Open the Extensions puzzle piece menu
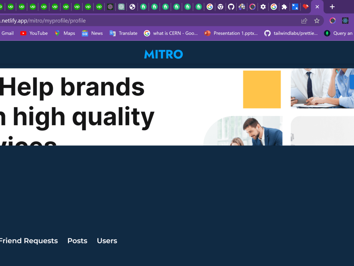The image size is (354, 266). (284, 7)
